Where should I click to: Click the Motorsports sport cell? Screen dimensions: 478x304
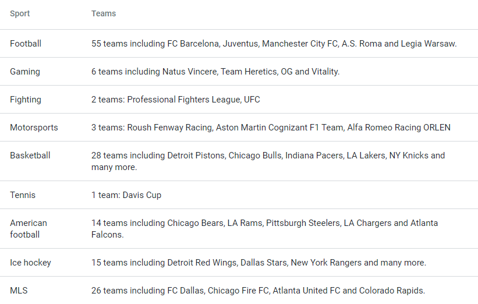pyautogui.click(x=34, y=128)
